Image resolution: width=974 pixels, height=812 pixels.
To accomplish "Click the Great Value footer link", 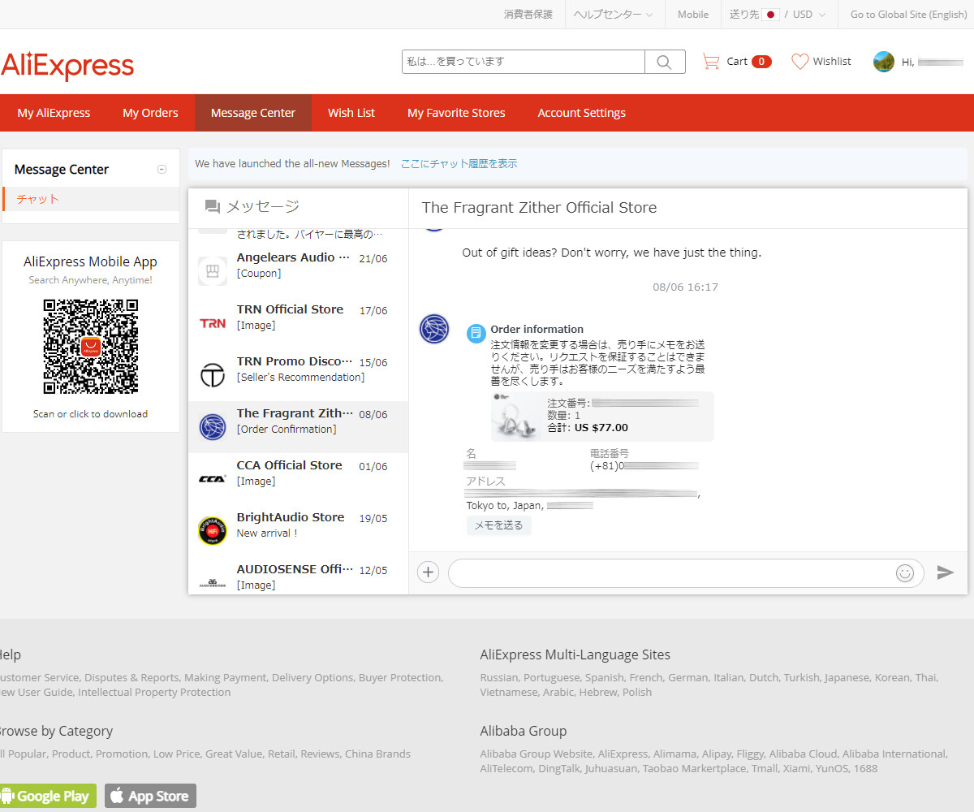I will (233, 754).
